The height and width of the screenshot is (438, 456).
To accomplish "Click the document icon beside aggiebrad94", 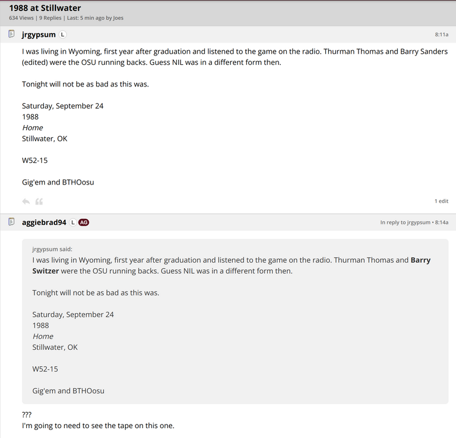I will point(11,222).
